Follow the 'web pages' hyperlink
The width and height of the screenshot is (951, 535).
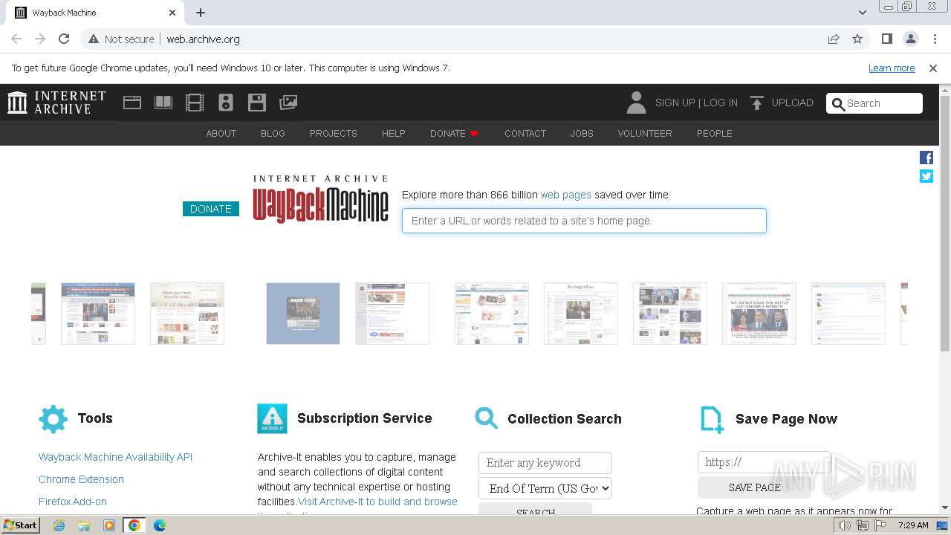point(566,195)
